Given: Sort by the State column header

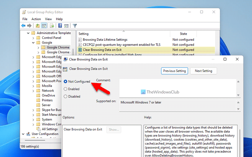Looking at the screenshot, I should point(183,34).
